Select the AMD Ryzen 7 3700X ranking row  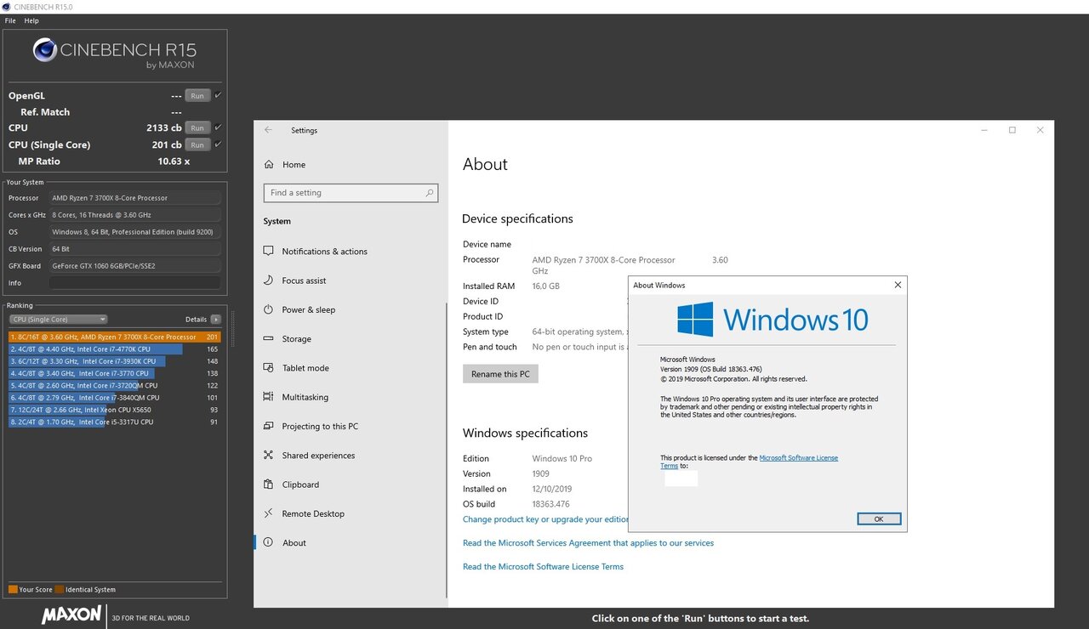coord(114,337)
